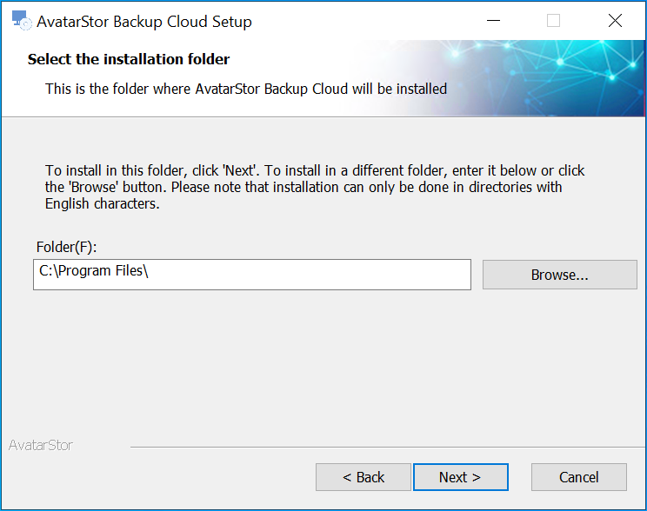Click empty gray area below the folder field
The width and height of the screenshot is (647, 511).
322,363
